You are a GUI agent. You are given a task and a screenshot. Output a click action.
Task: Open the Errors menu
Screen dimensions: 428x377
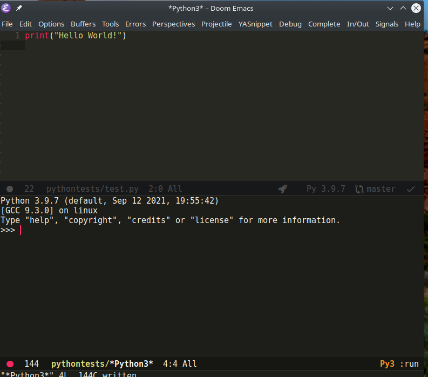135,24
